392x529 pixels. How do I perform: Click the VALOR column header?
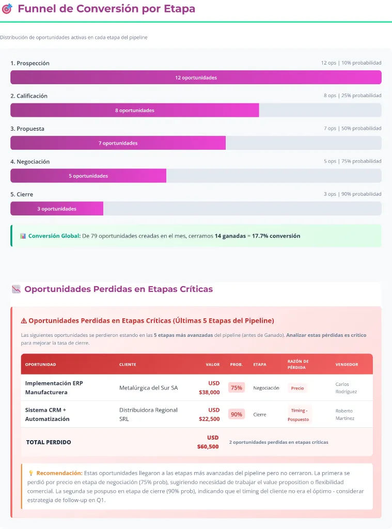coord(212,364)
